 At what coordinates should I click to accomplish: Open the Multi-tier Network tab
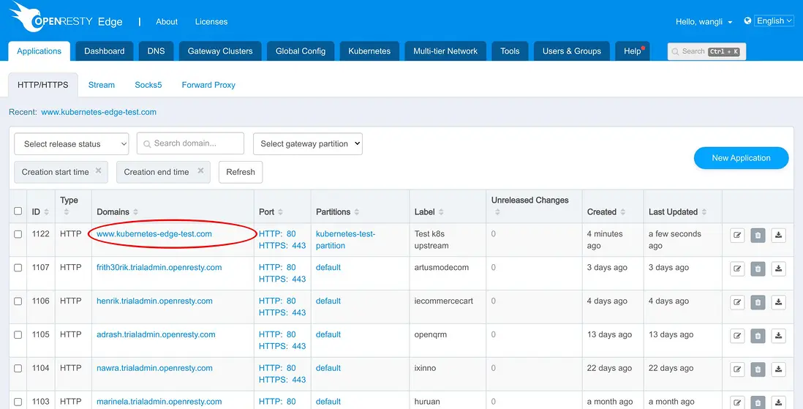pyautogui.click(x=445, y=51)
